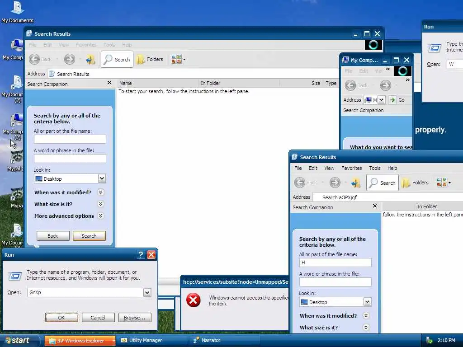Screen dimensions: 463x347
Task: Click the Search button in the large Search Companion
Action: [89, 236]
